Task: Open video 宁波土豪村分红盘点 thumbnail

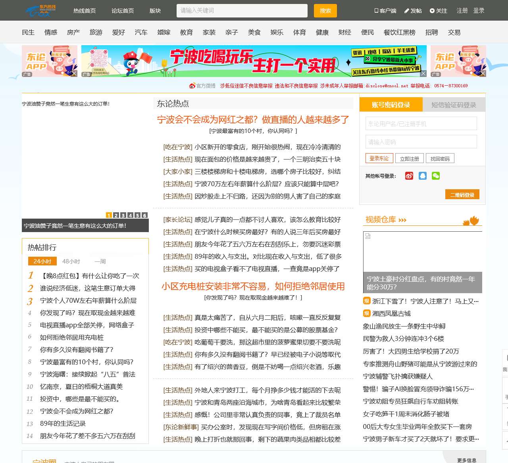Action: [x=423, y=262]
